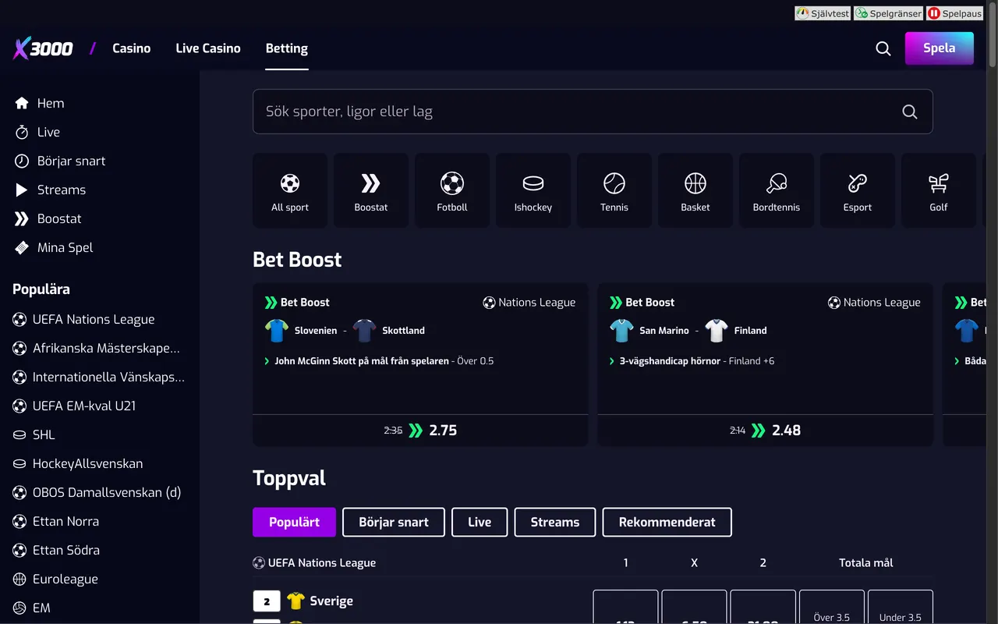998x624 pixels.
Task: Select the Fotboll category tile
Action: tap(452, 190)
